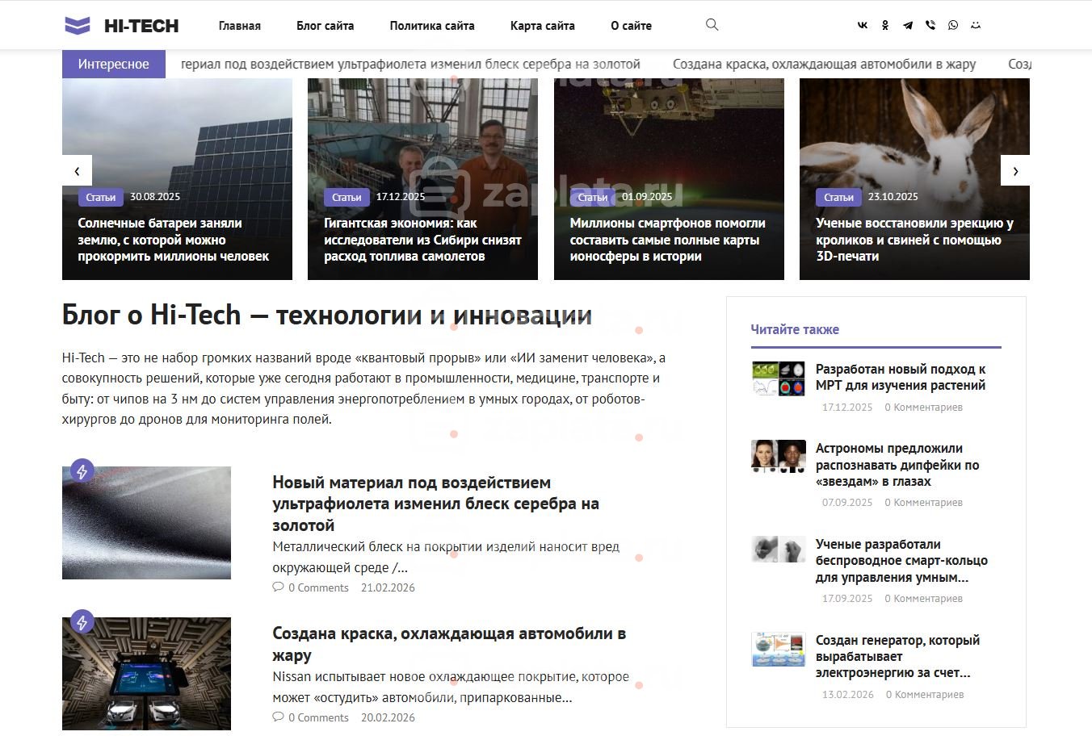The image size is (1092, 740).
Task: Open the WhatsApp icon in the header
Action: 953,25
